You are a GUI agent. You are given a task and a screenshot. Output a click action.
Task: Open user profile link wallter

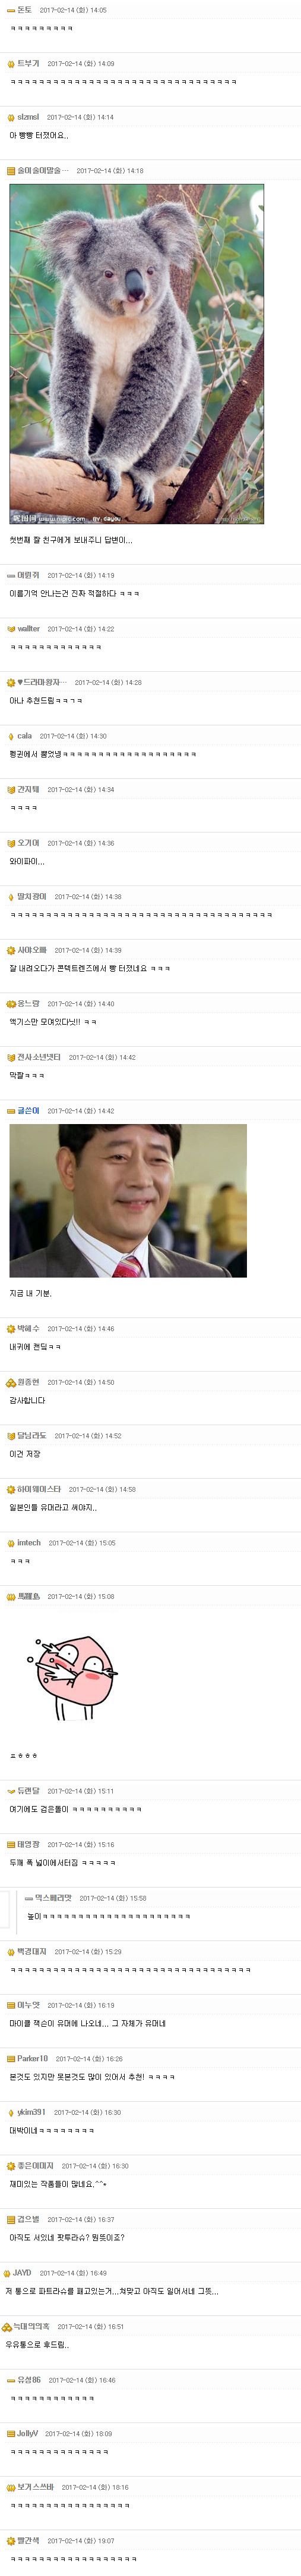[29, 629]
